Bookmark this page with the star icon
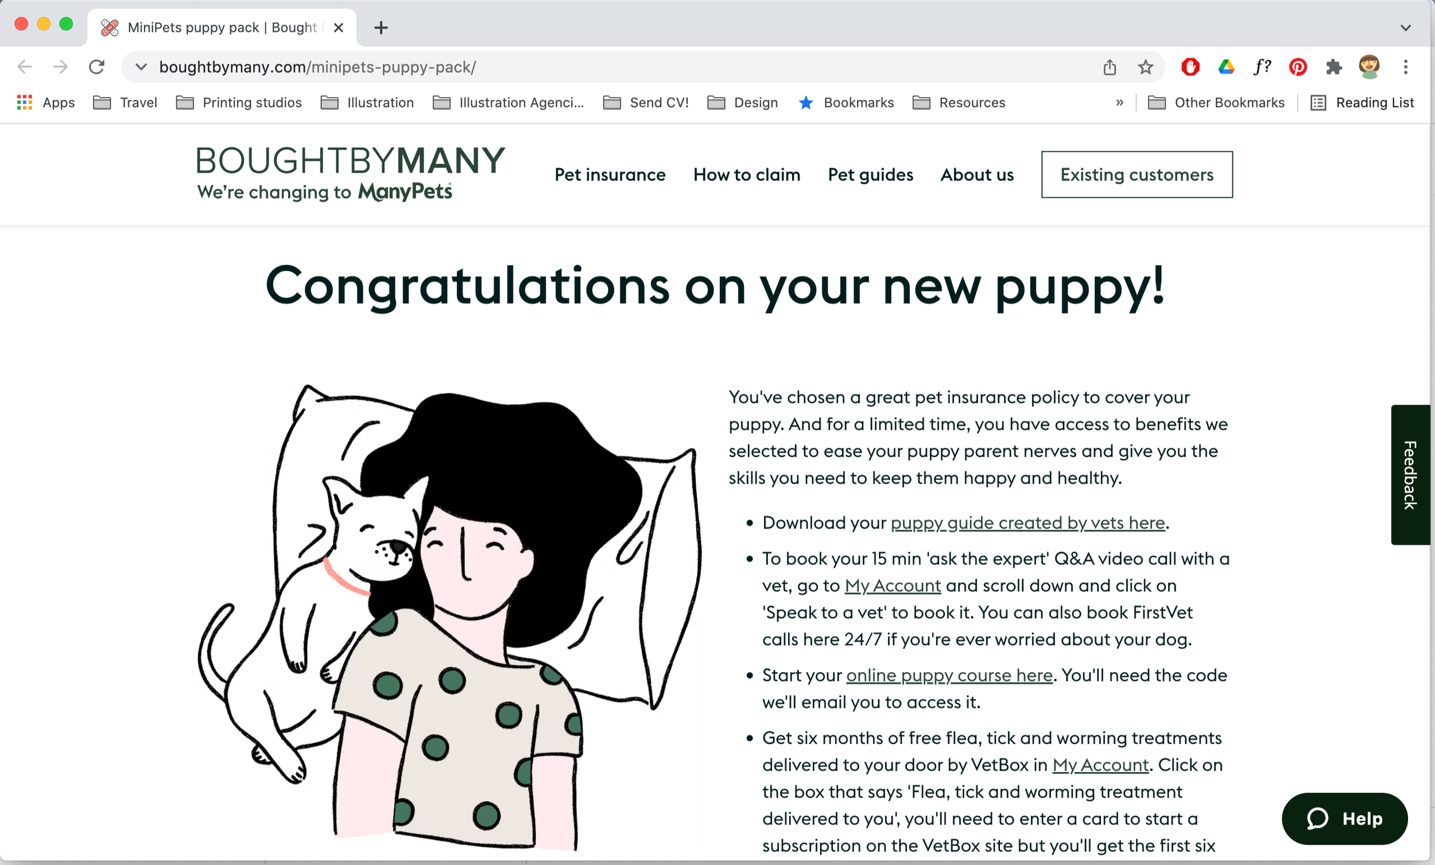Image resolution: width=1435 pixels, height=865 pixels. tap(1145, 67)
